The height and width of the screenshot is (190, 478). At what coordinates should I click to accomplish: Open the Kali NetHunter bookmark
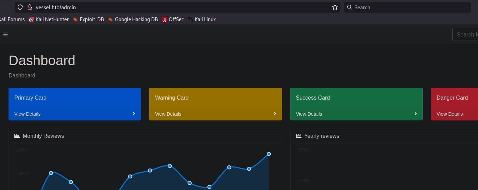click(49, 19)
